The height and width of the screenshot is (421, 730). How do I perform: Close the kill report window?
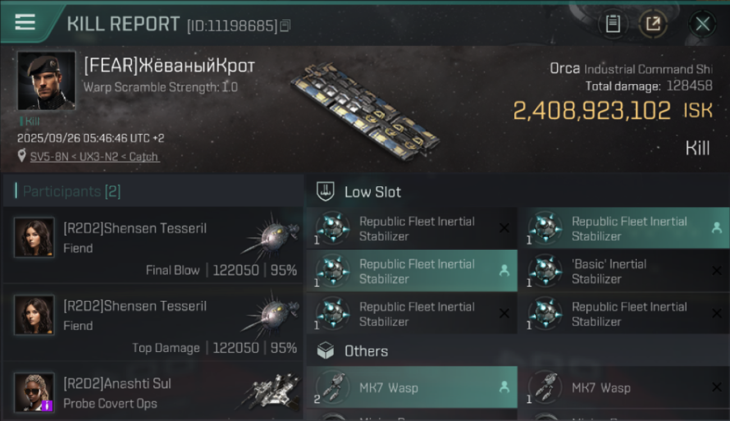(x=702, y=24)
